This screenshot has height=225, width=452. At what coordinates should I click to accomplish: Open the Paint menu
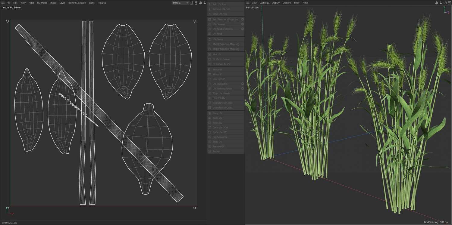pos(92,3)
